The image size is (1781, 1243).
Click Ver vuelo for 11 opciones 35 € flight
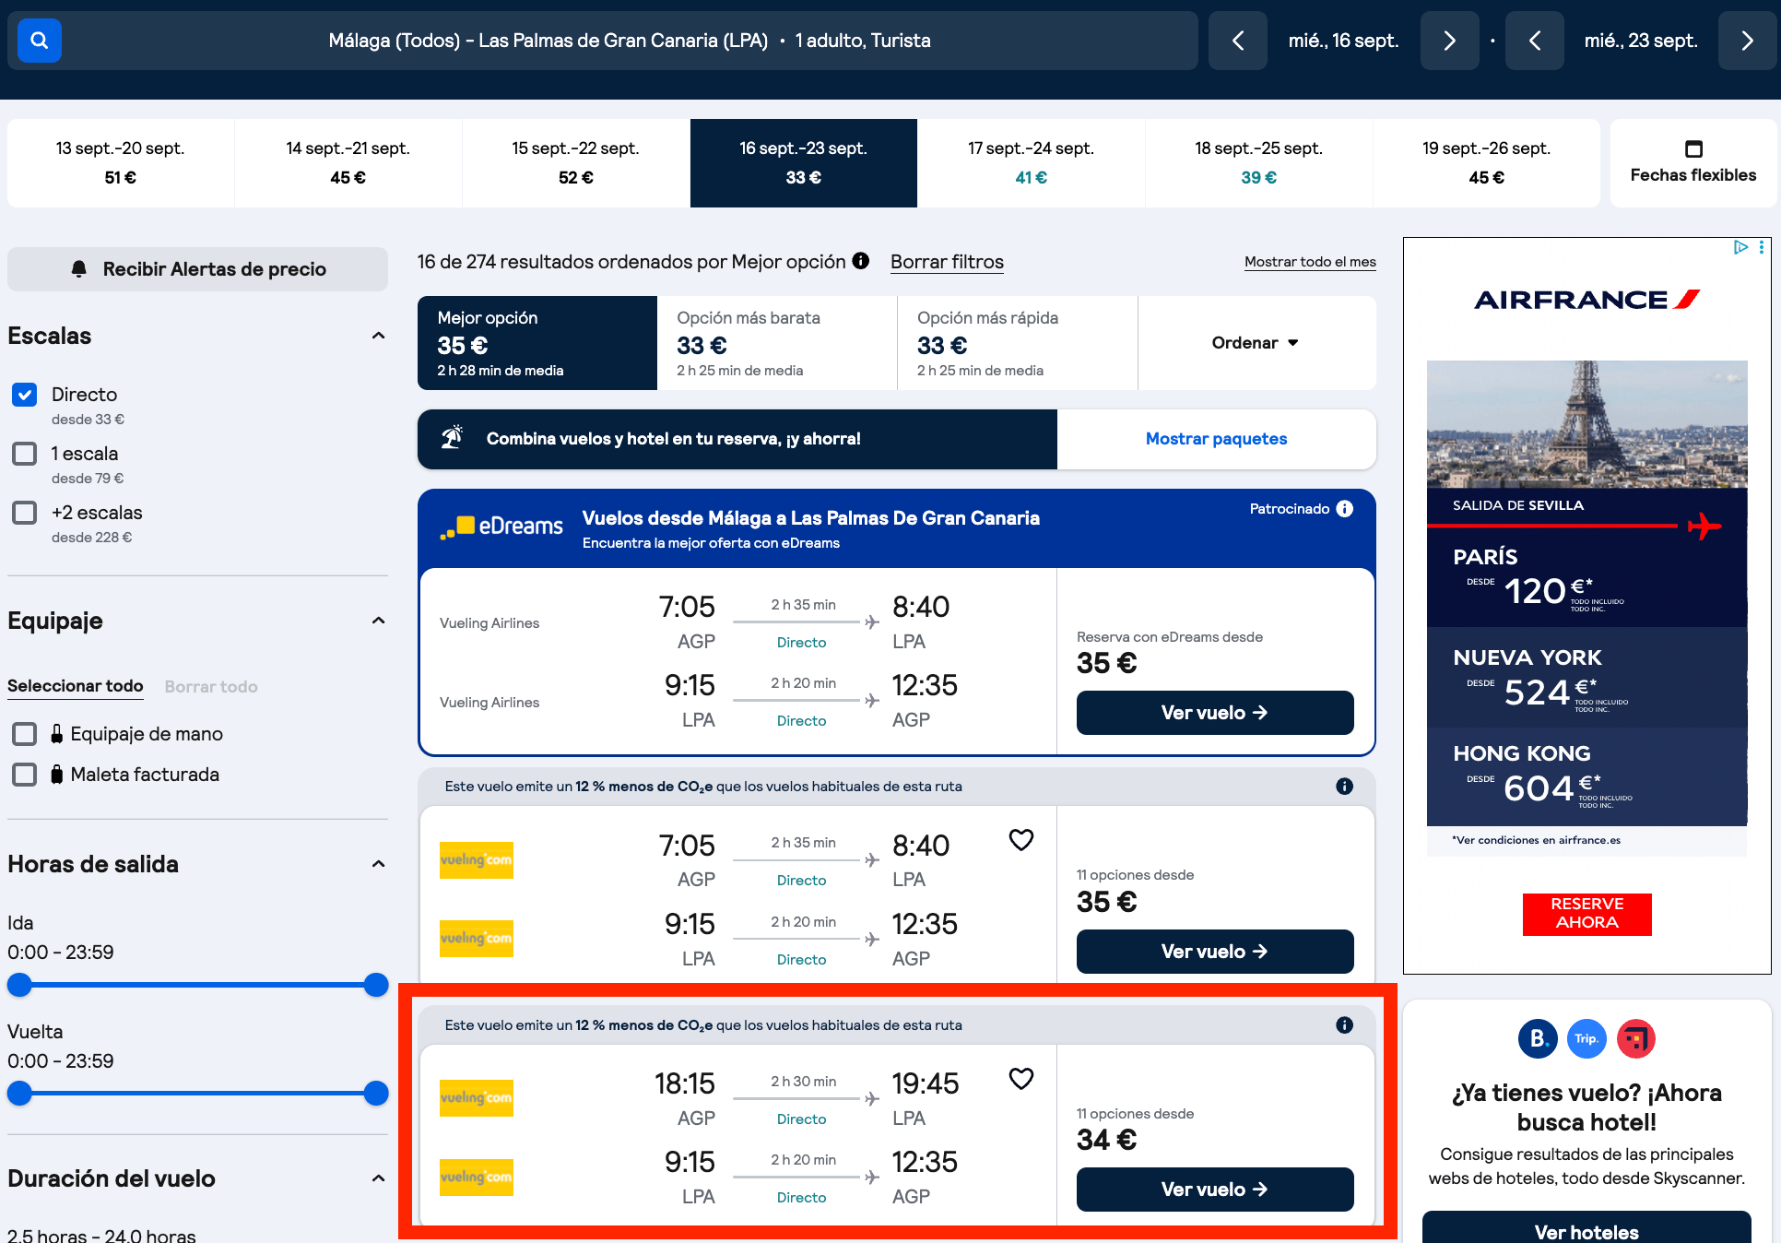[x=1215, y=952]
